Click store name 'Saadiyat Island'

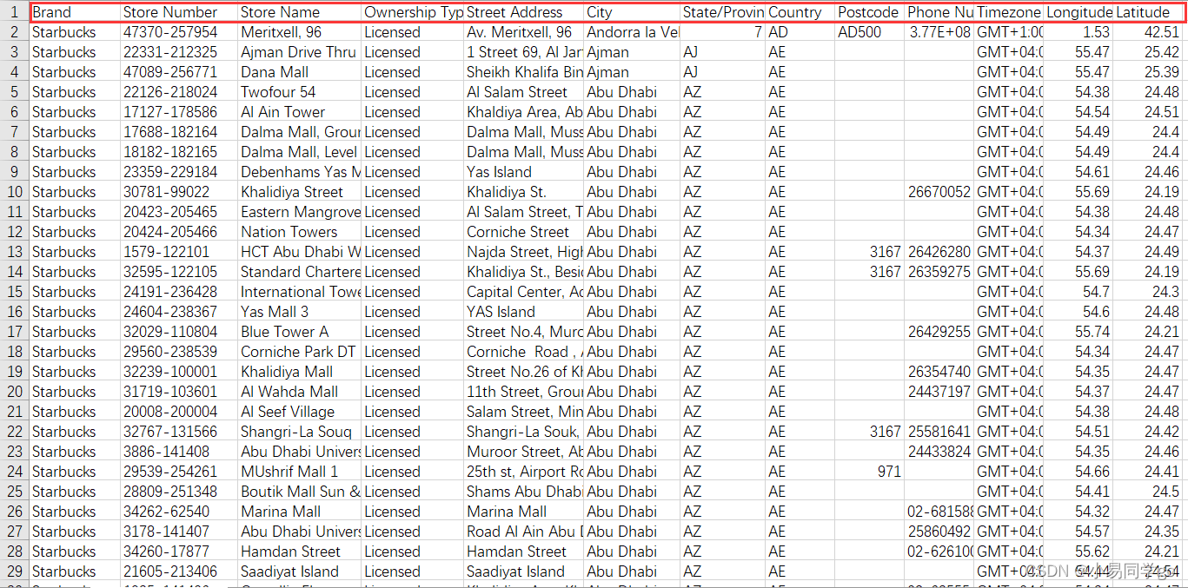click(x=300, y=571)
